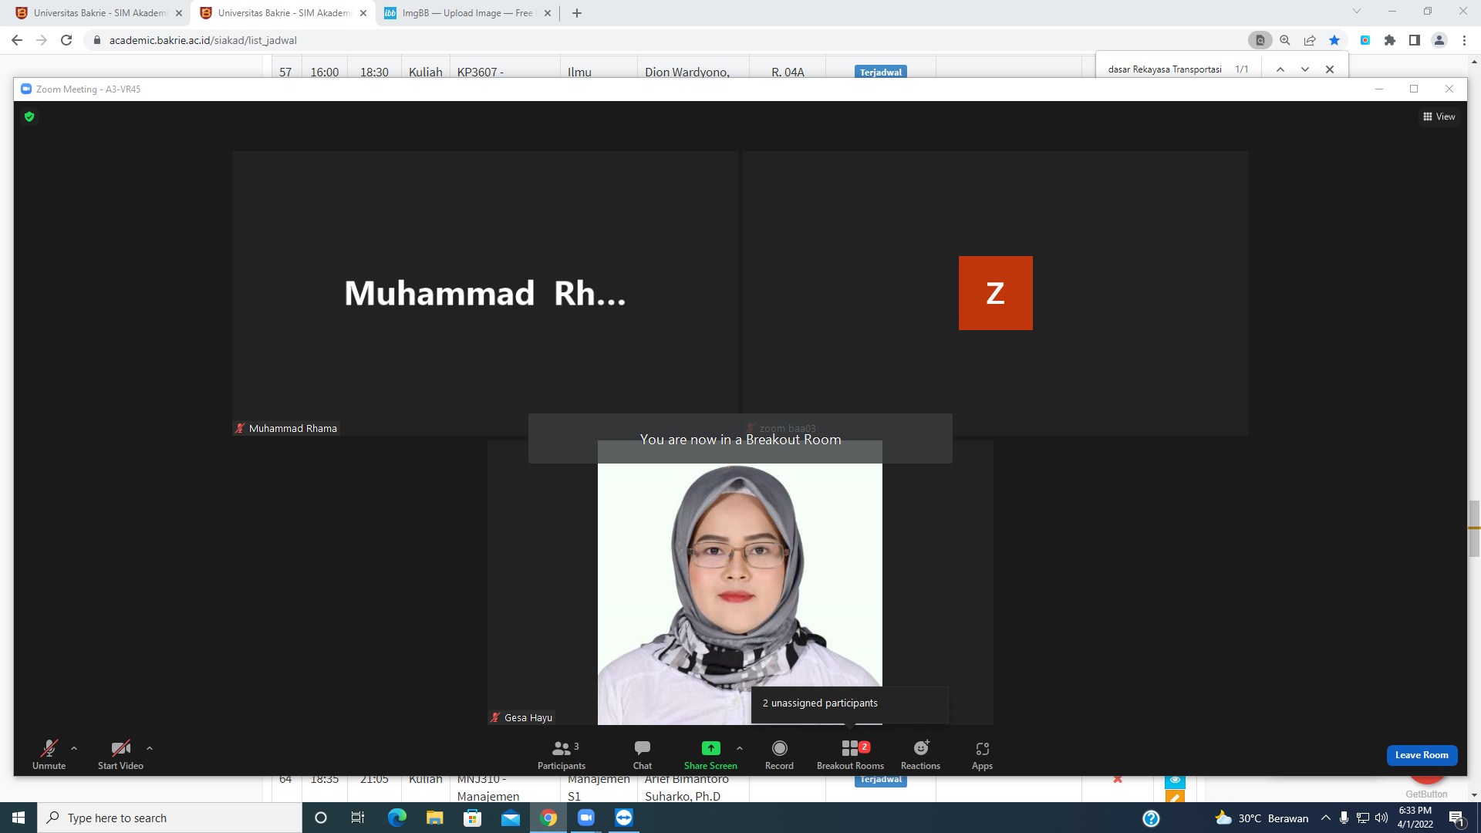Open the Chrome profile avatar

(1439, 40)
